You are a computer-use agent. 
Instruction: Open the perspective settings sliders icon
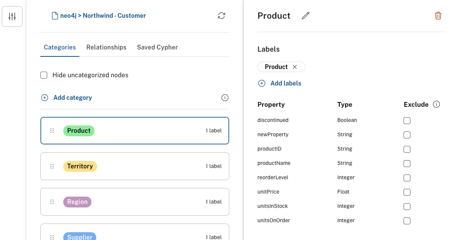coord(12,16)
